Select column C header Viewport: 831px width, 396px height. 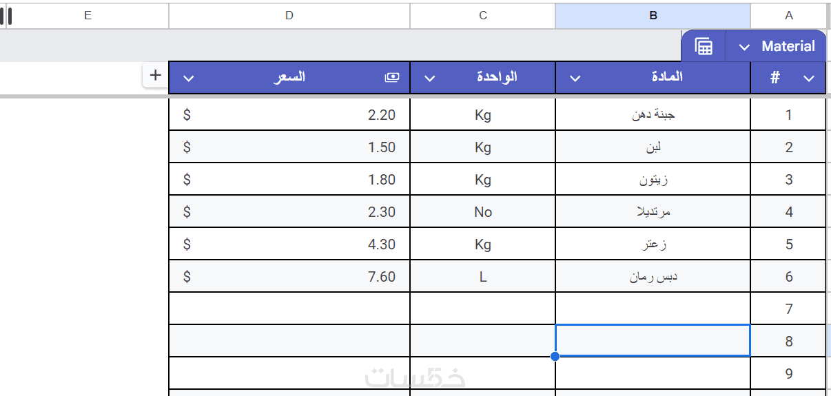[482, 15]
